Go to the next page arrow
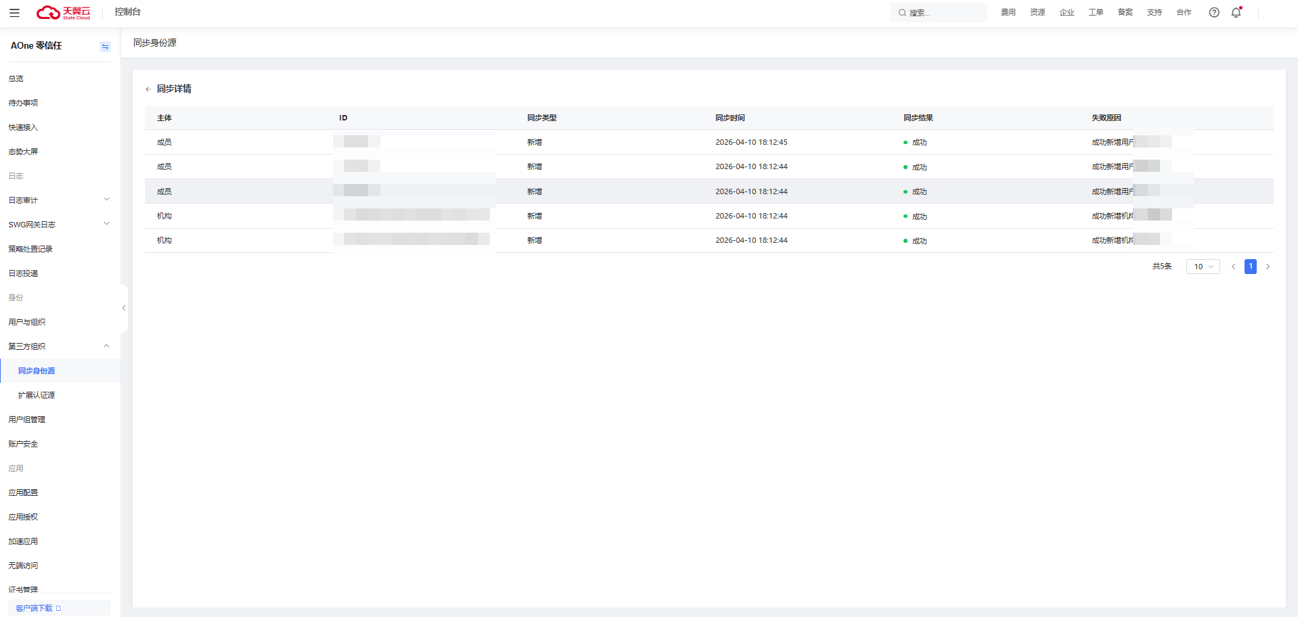The width and height of the screenshot is (1298, 617). [x=1268, y=267]
